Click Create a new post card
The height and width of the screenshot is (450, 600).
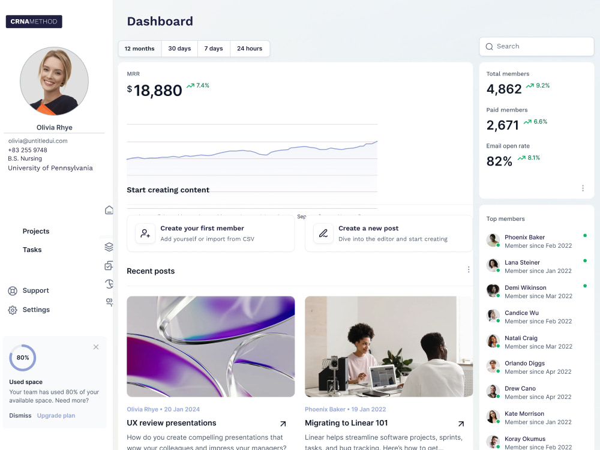click(x=389, y=233)
